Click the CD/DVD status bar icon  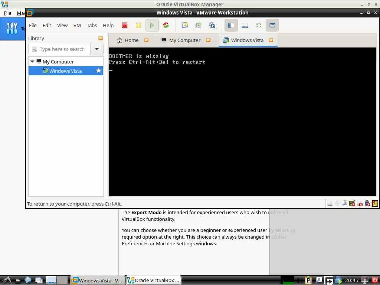click(x=337, y=203)
